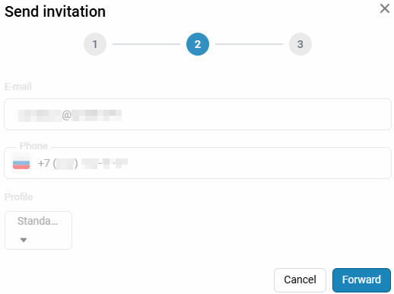Expand the Profile dropdown arrow

tap(24, 240)
